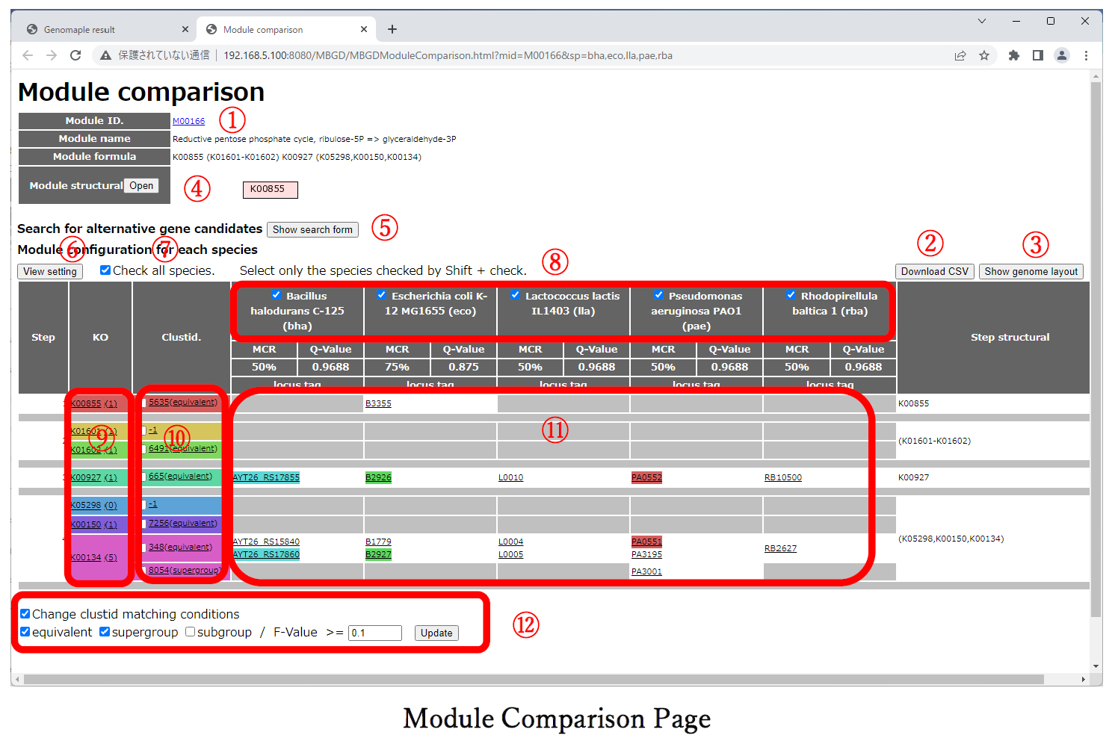Uncheck the Escherichia coli K-12 species checkbox
This screenshot has width=1115, height=744.
click(x=382, y=295)
